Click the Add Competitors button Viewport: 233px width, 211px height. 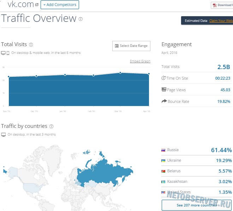point(60,5)
